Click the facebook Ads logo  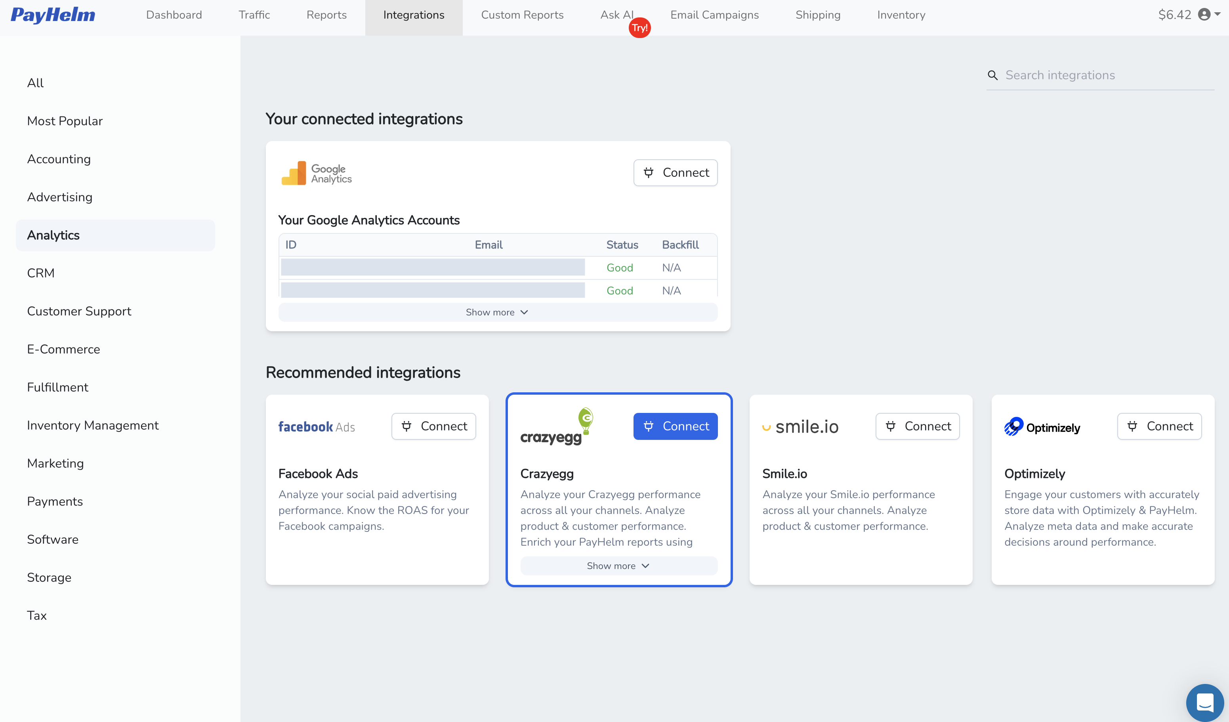pos(317,427)
